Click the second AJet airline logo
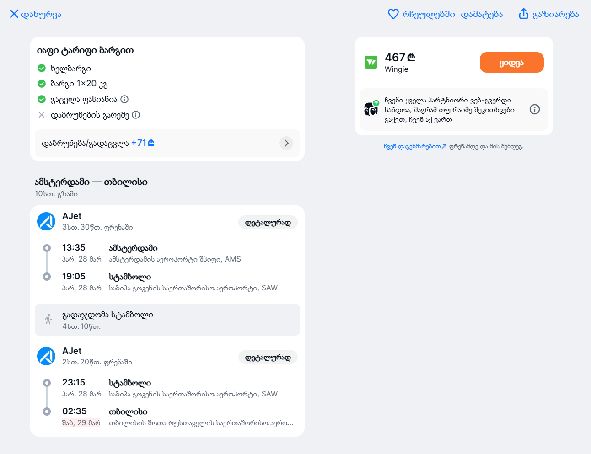The image size is (591, 454). click(46, 356)
